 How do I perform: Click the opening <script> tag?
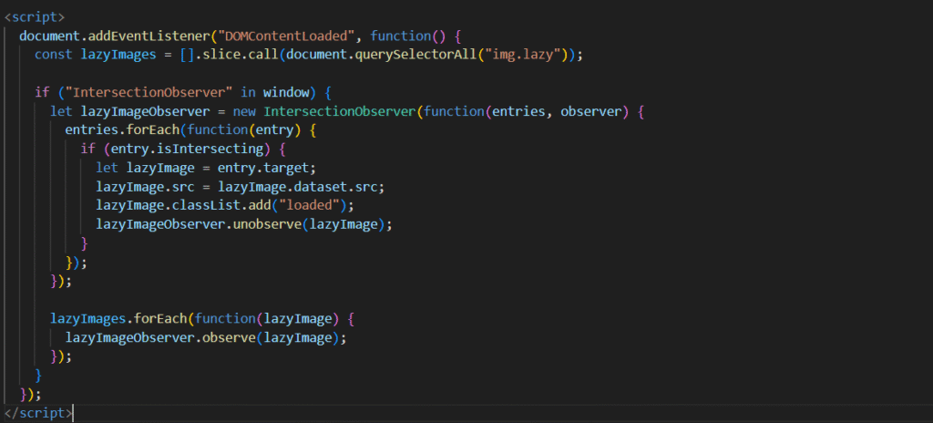pyautogui.click(x=34, y=16)
